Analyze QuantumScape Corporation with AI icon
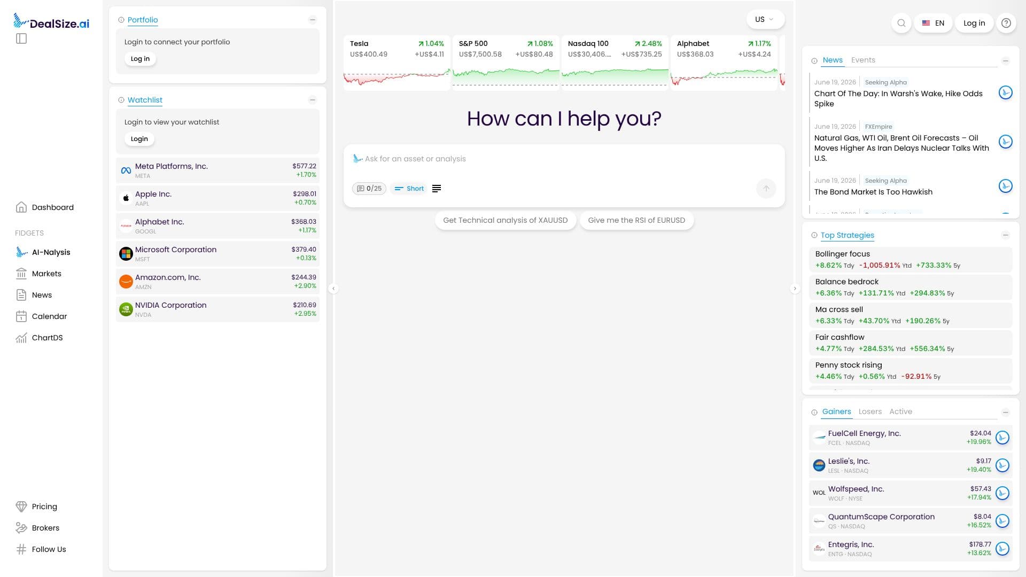The height and width of the screenshot is (577, 1026). (1002, 521)
